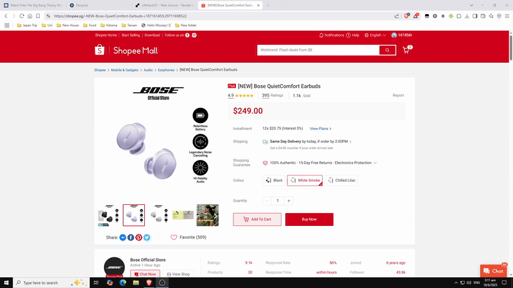This screenshot has width=513, height=288.
Task: Select white smoke earbuds thumbnail
Action: pos(158,216)
